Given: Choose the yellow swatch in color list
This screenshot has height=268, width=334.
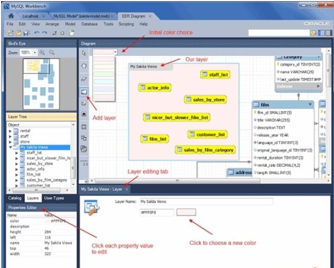Looking at the screenshot, I should click(104, 67).
